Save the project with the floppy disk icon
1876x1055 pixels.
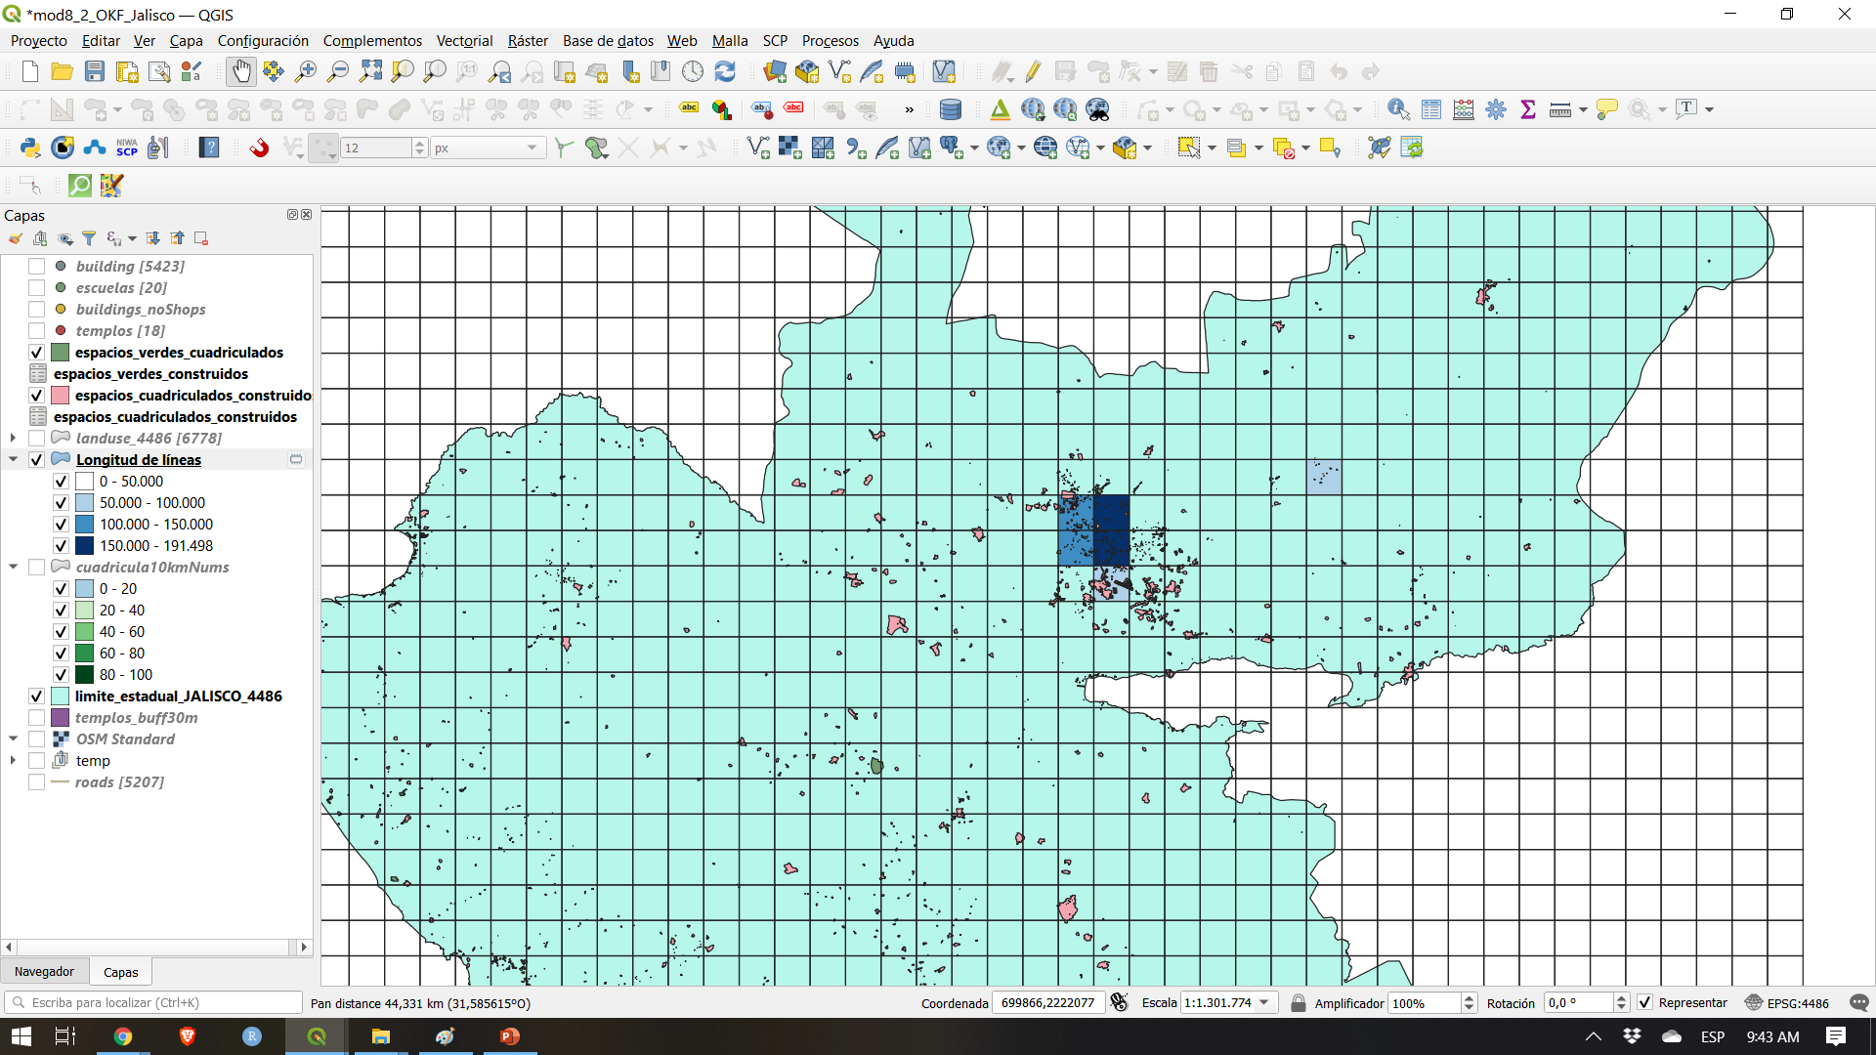click(x=94, y=72)
